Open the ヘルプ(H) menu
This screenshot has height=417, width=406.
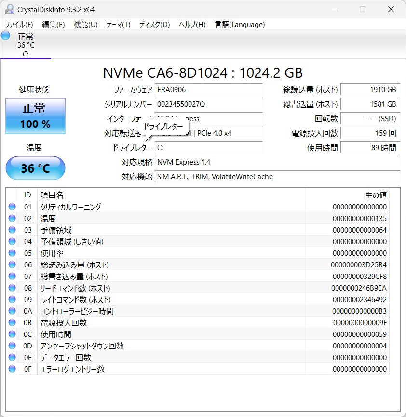tap(192, 25)
